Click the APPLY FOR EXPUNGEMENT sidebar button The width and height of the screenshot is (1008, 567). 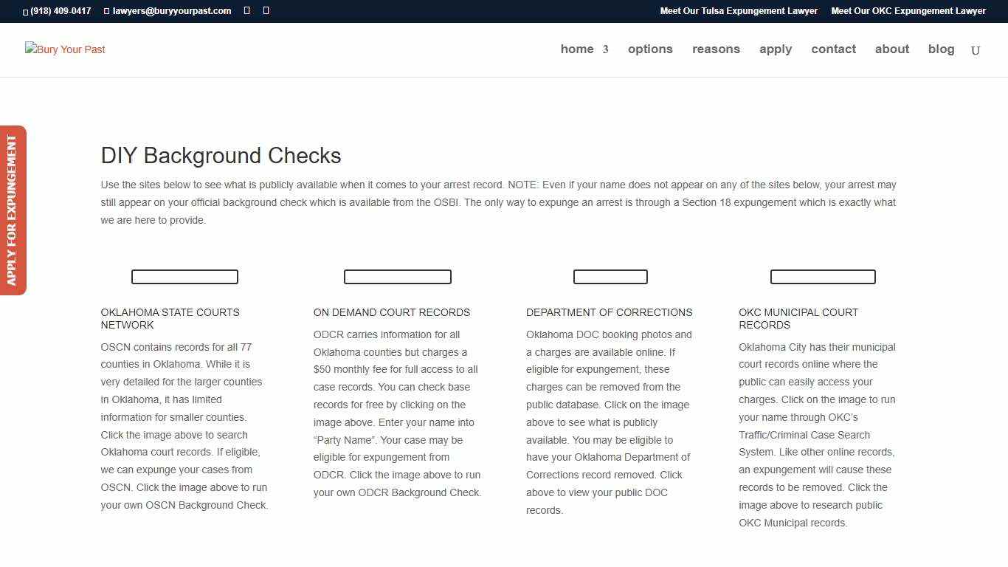(x=13, y=210)
